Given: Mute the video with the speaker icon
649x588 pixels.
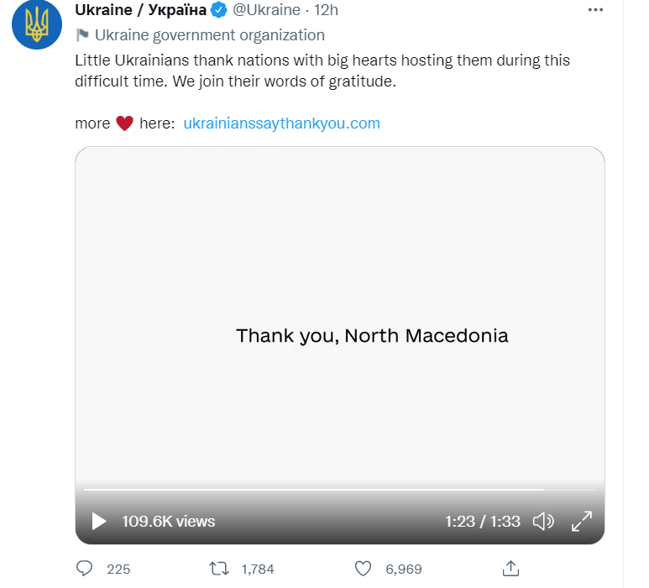Looking at the screenshot, I should tap(543, 522).
